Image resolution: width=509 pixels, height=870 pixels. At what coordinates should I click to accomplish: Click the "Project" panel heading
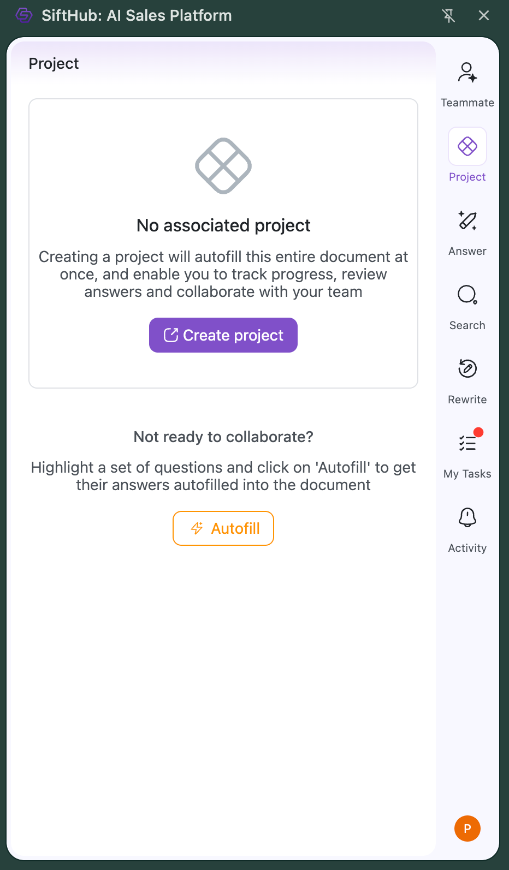tap(54, 64)
